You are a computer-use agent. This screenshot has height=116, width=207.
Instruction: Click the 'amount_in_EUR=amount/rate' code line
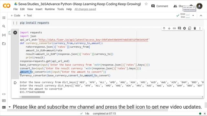[44, 50]
